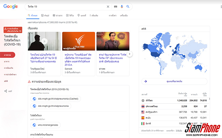Open the Wikipedia source link under table
The image size is (222, 138).
point(179,130)
